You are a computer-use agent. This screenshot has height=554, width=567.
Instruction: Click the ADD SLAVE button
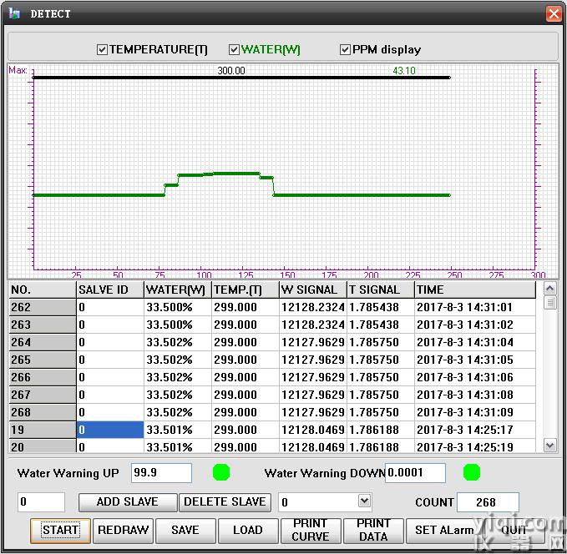(128, 502)
